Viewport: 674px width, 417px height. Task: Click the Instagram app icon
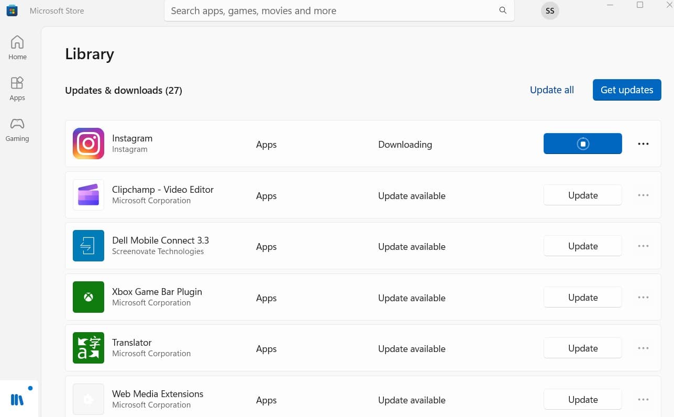pyautogui.click(x=89, y=144)
